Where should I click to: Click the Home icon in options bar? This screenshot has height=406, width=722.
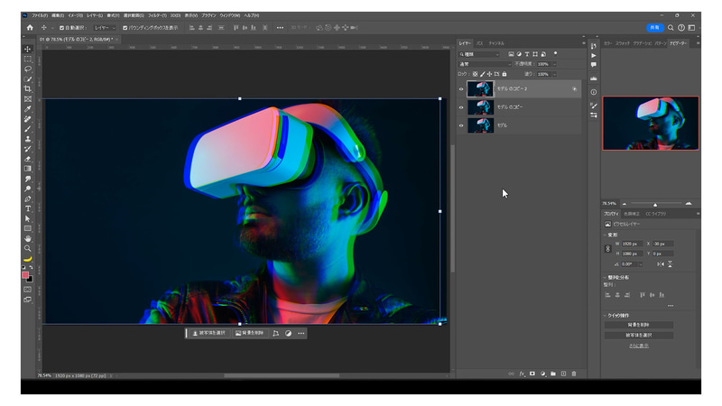(x=30, y=28)
